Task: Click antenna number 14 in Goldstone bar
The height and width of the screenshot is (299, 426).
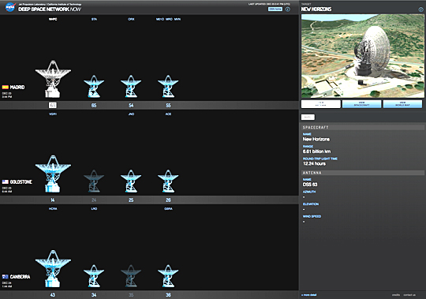Action: point(53,200)
